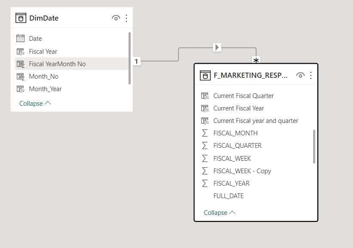Select the Date field in DimDate
Image resolution: width=353 pixels, height=248 pixels.
click(72, 39)
